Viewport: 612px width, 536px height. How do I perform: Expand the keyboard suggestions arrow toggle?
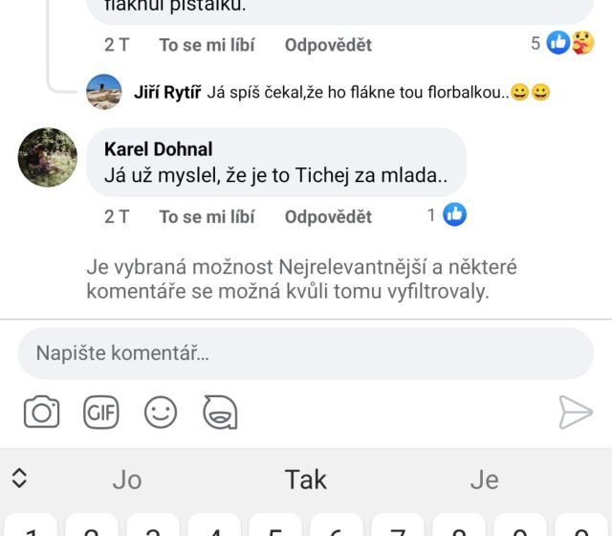pyautogui.click(x=19, y=479)
